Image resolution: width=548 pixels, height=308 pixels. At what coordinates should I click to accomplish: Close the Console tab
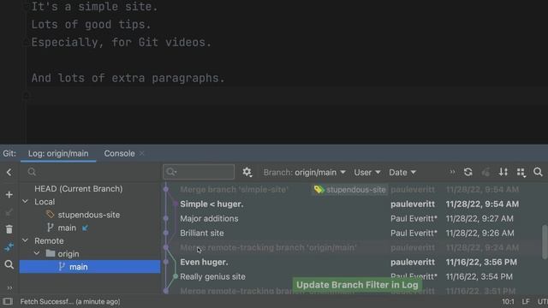pyautogui.click(x=141, y=153)
